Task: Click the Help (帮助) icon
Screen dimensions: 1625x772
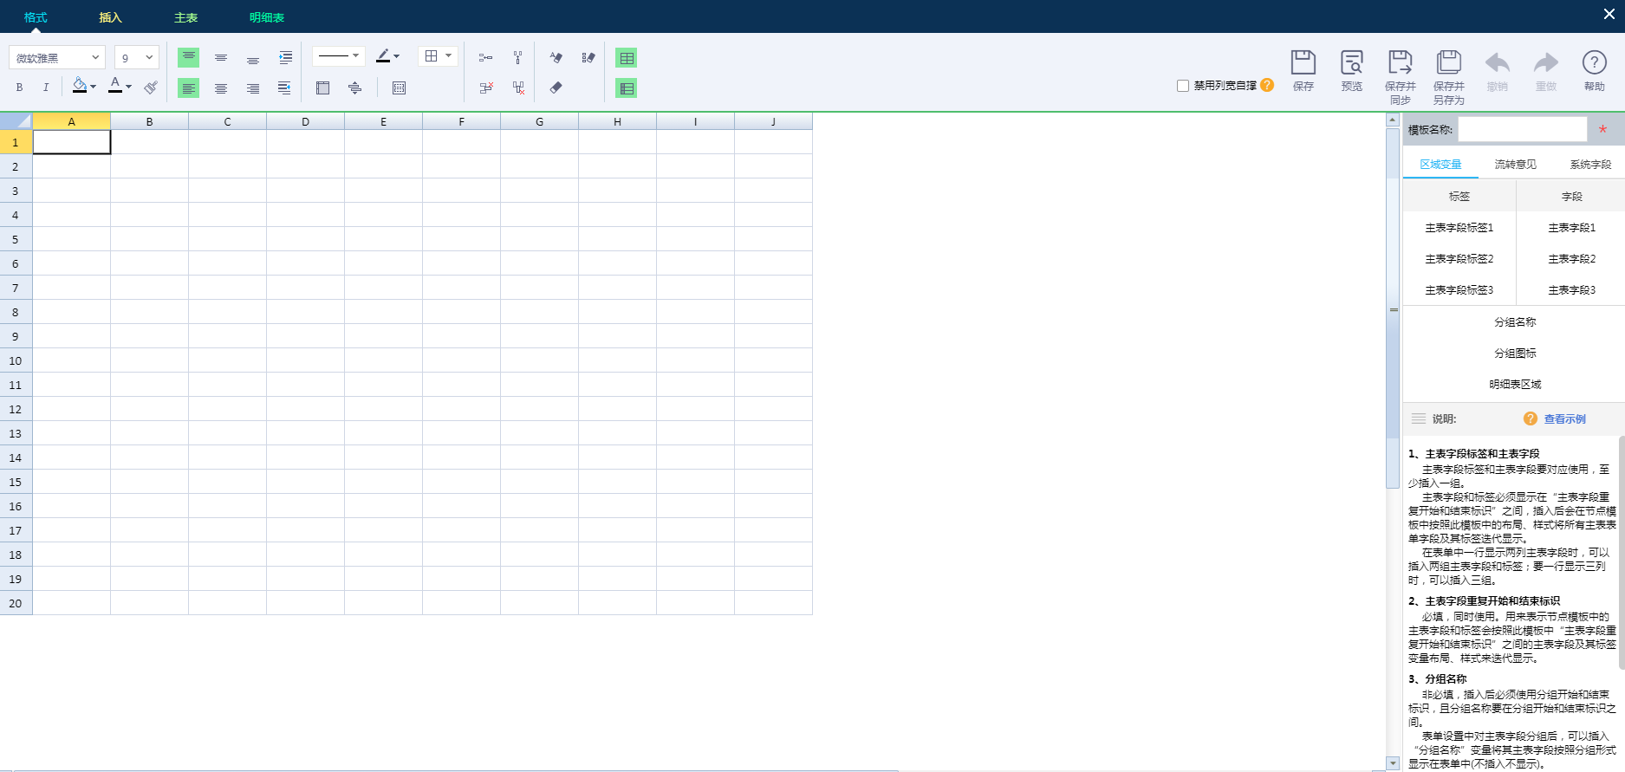Action: [x=1594, y=64]
